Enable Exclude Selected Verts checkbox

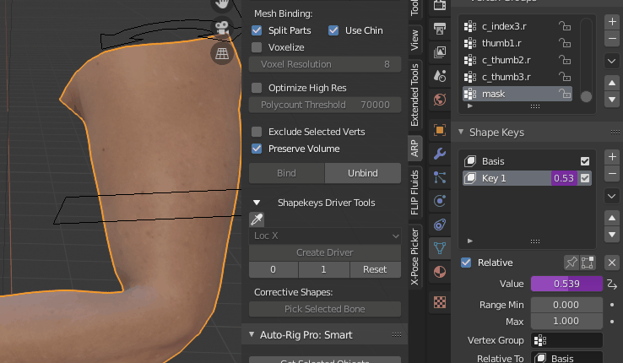[x=257, y=132]
